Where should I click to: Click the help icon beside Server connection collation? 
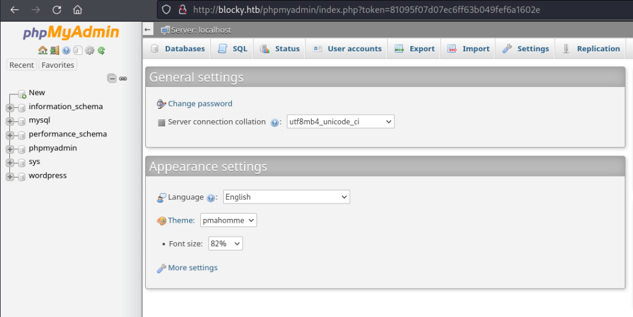click(274, 123)
